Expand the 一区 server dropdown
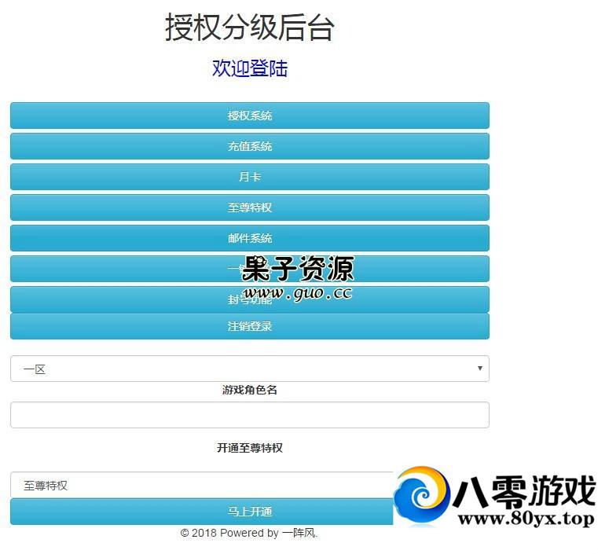 point(249,369)
